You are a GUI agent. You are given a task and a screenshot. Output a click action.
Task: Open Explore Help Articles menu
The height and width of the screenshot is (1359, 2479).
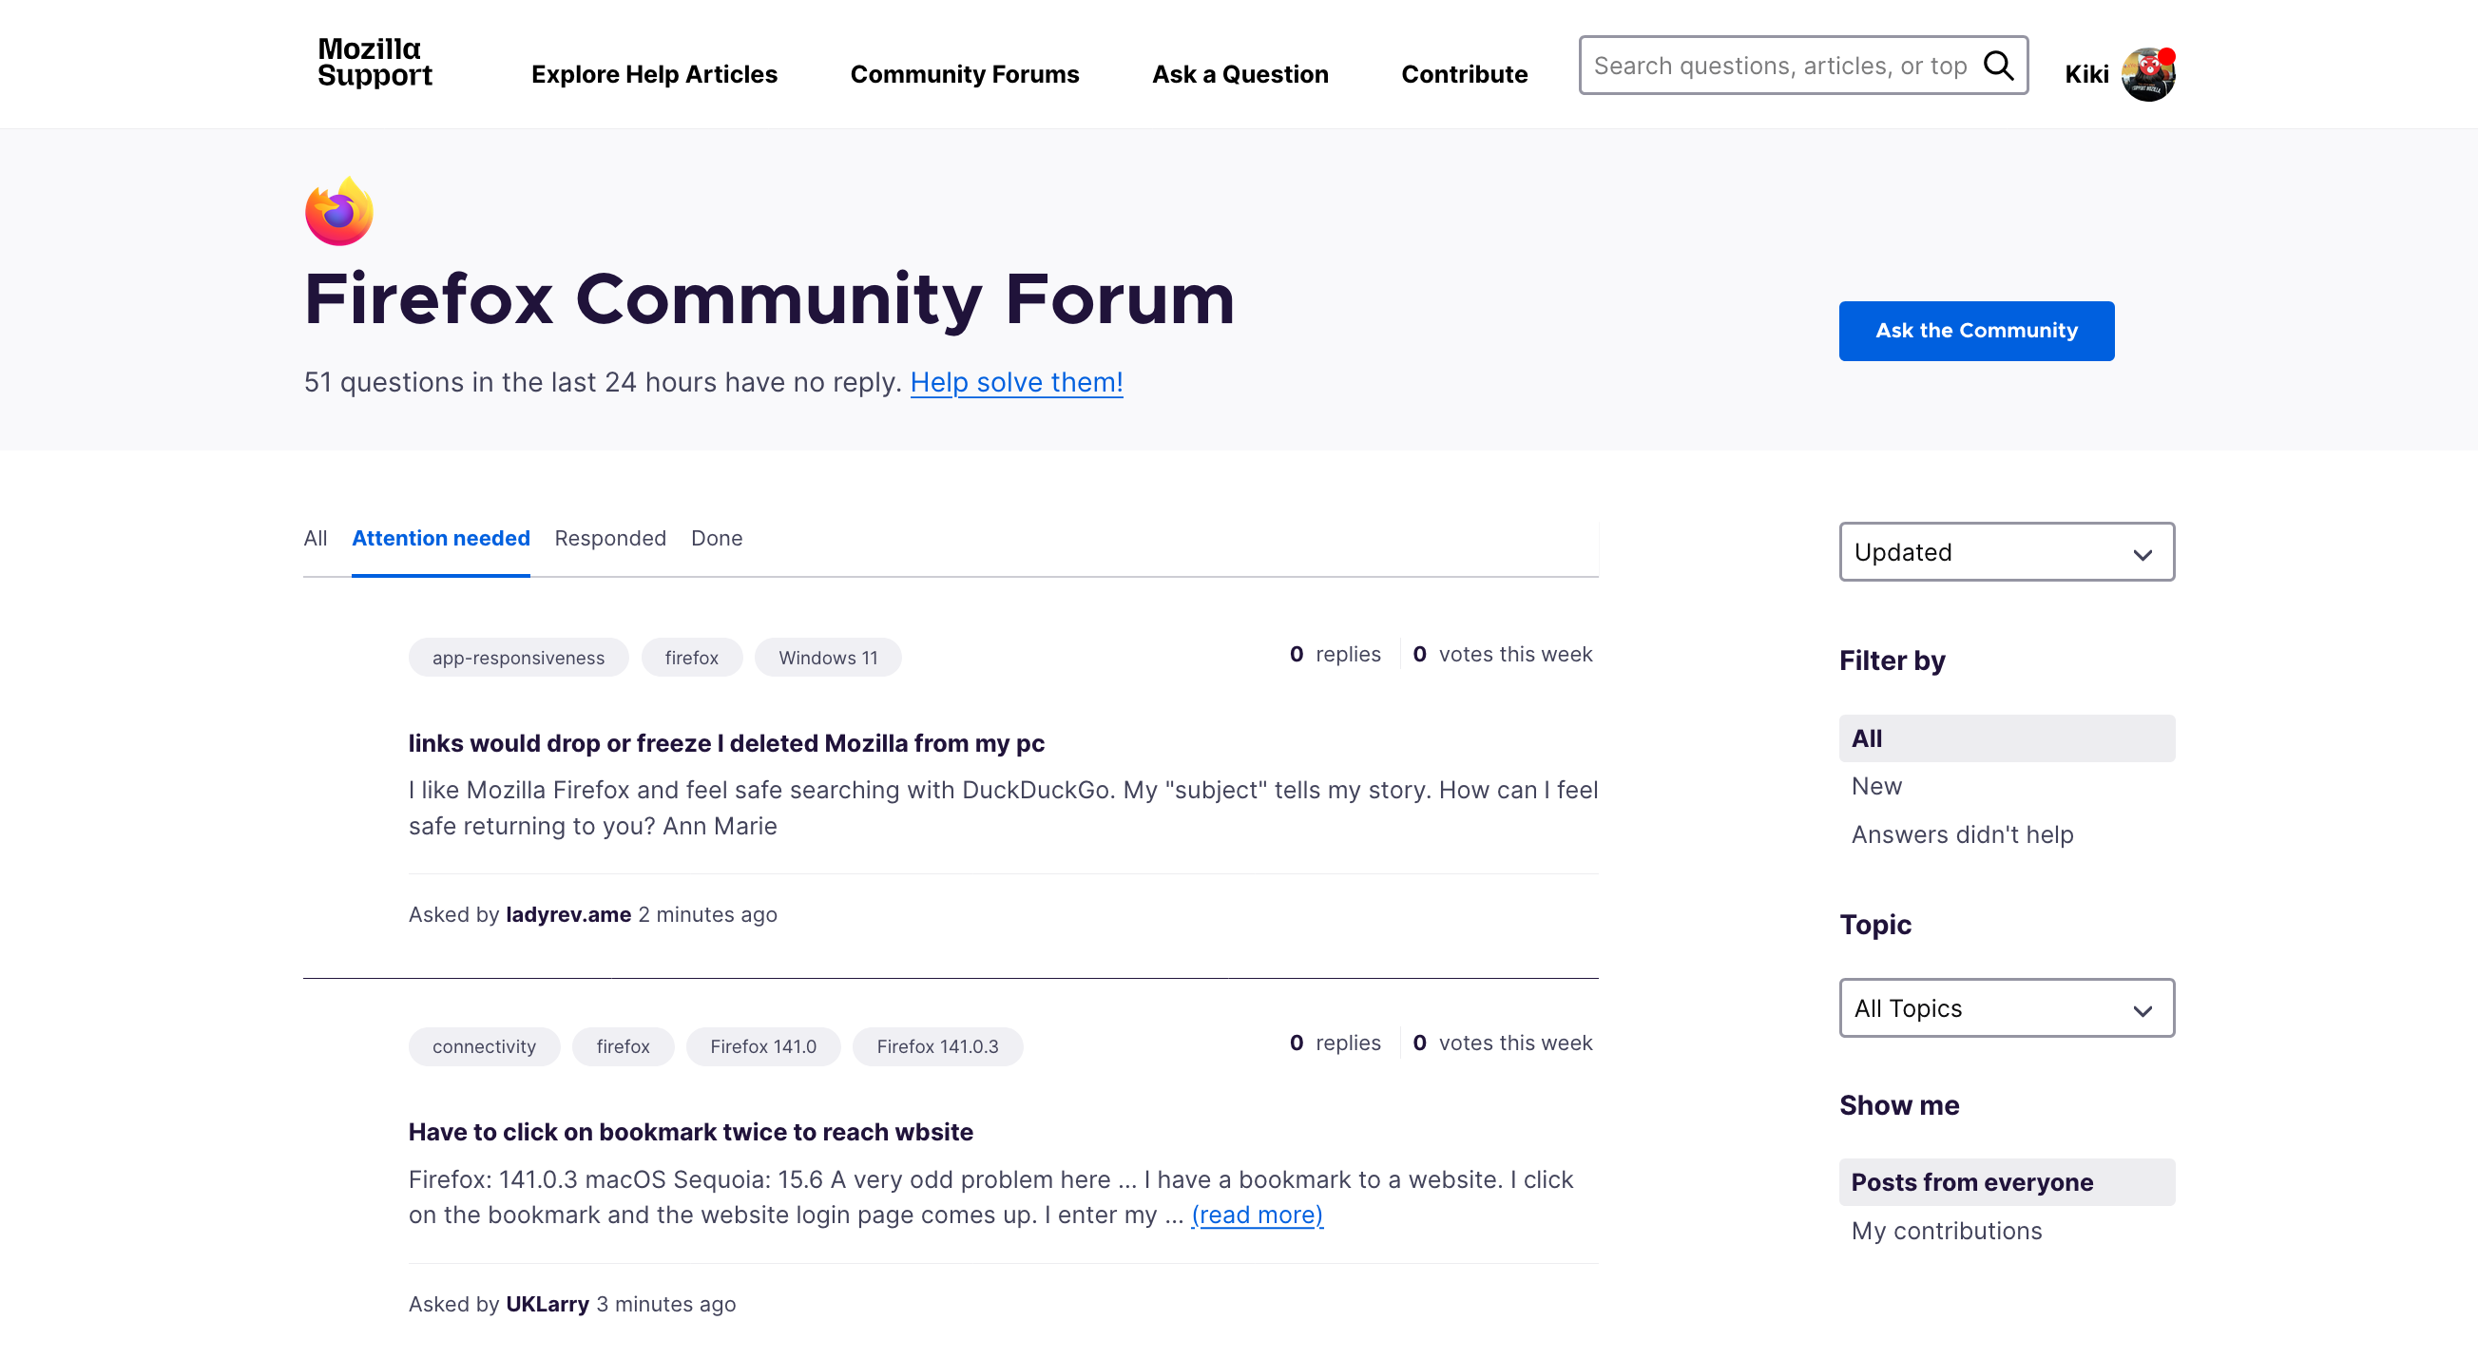[x=653, y=74]
